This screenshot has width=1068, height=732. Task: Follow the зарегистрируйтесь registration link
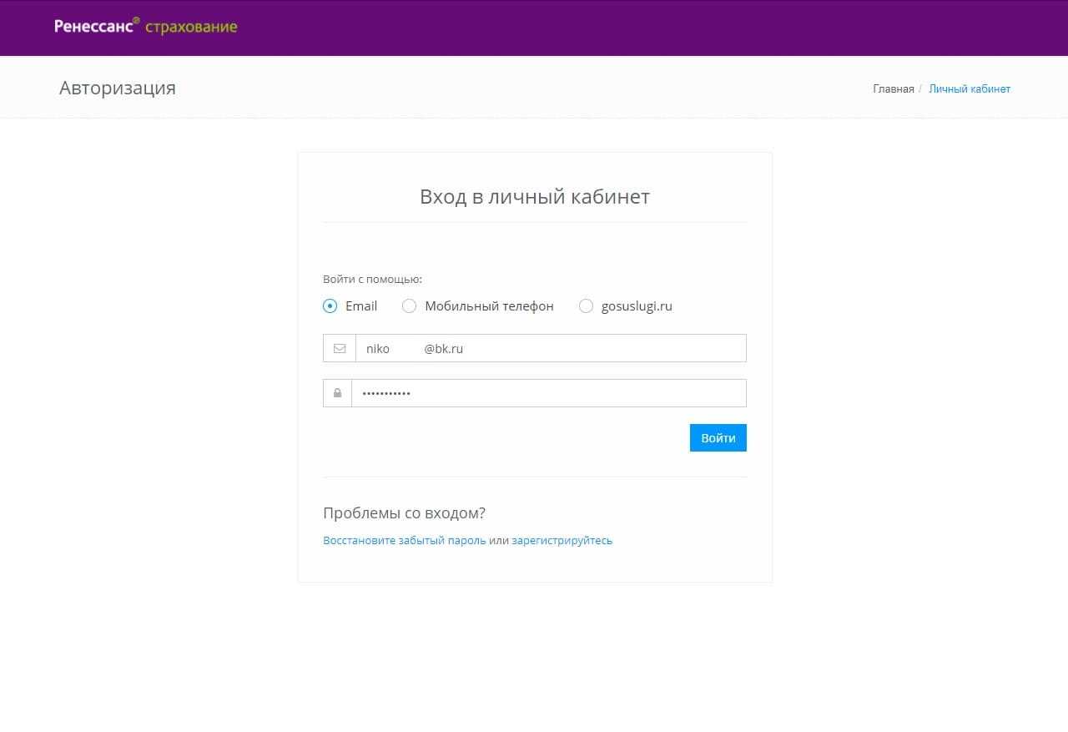(562, 541)
